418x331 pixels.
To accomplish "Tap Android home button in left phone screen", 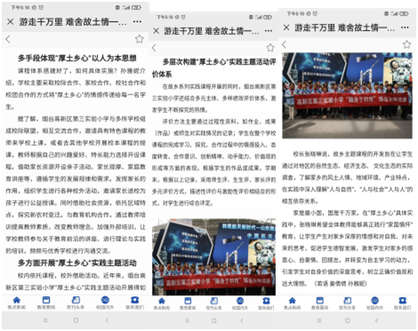I will [x=76, y=320].
